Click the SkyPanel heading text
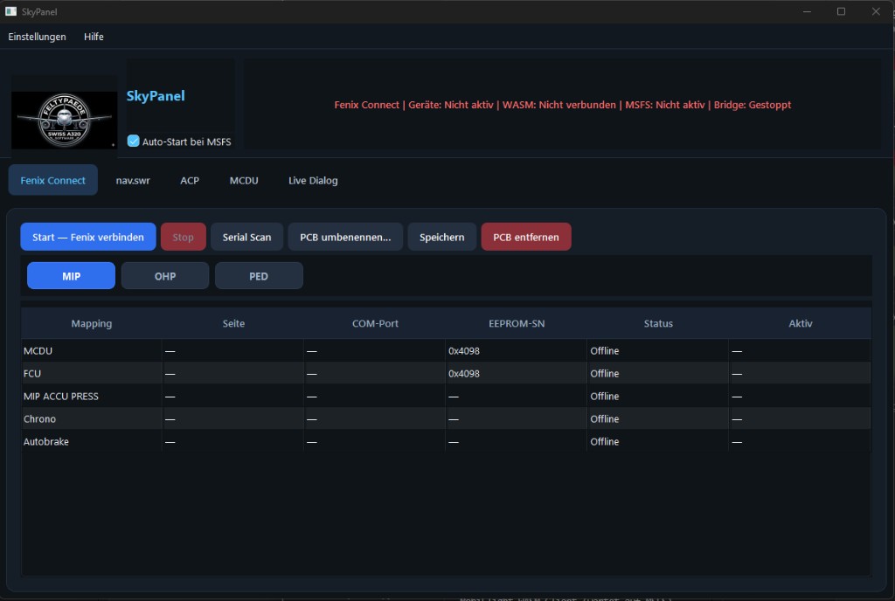This screenshot has width=895, height=601. 156,96
